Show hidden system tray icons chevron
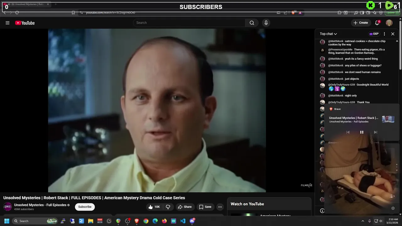Screen dimensions: 402x226 (x=363, y=221)
